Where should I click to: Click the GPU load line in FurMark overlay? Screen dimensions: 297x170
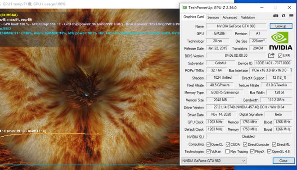tap(90, 24)
